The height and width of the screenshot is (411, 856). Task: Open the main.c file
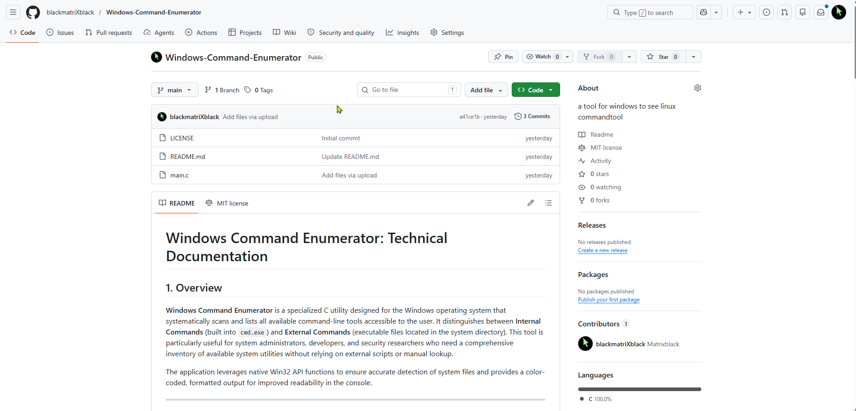pyautogui.click(x=180, y=175)
